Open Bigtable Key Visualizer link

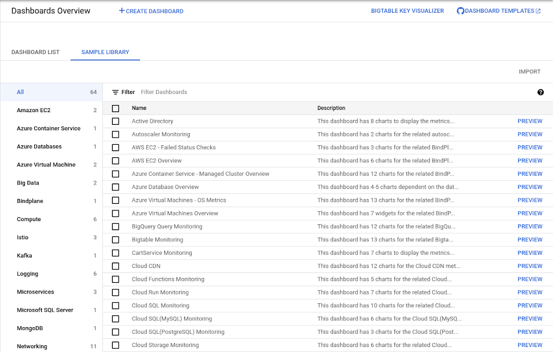click(x=408, y=11)
